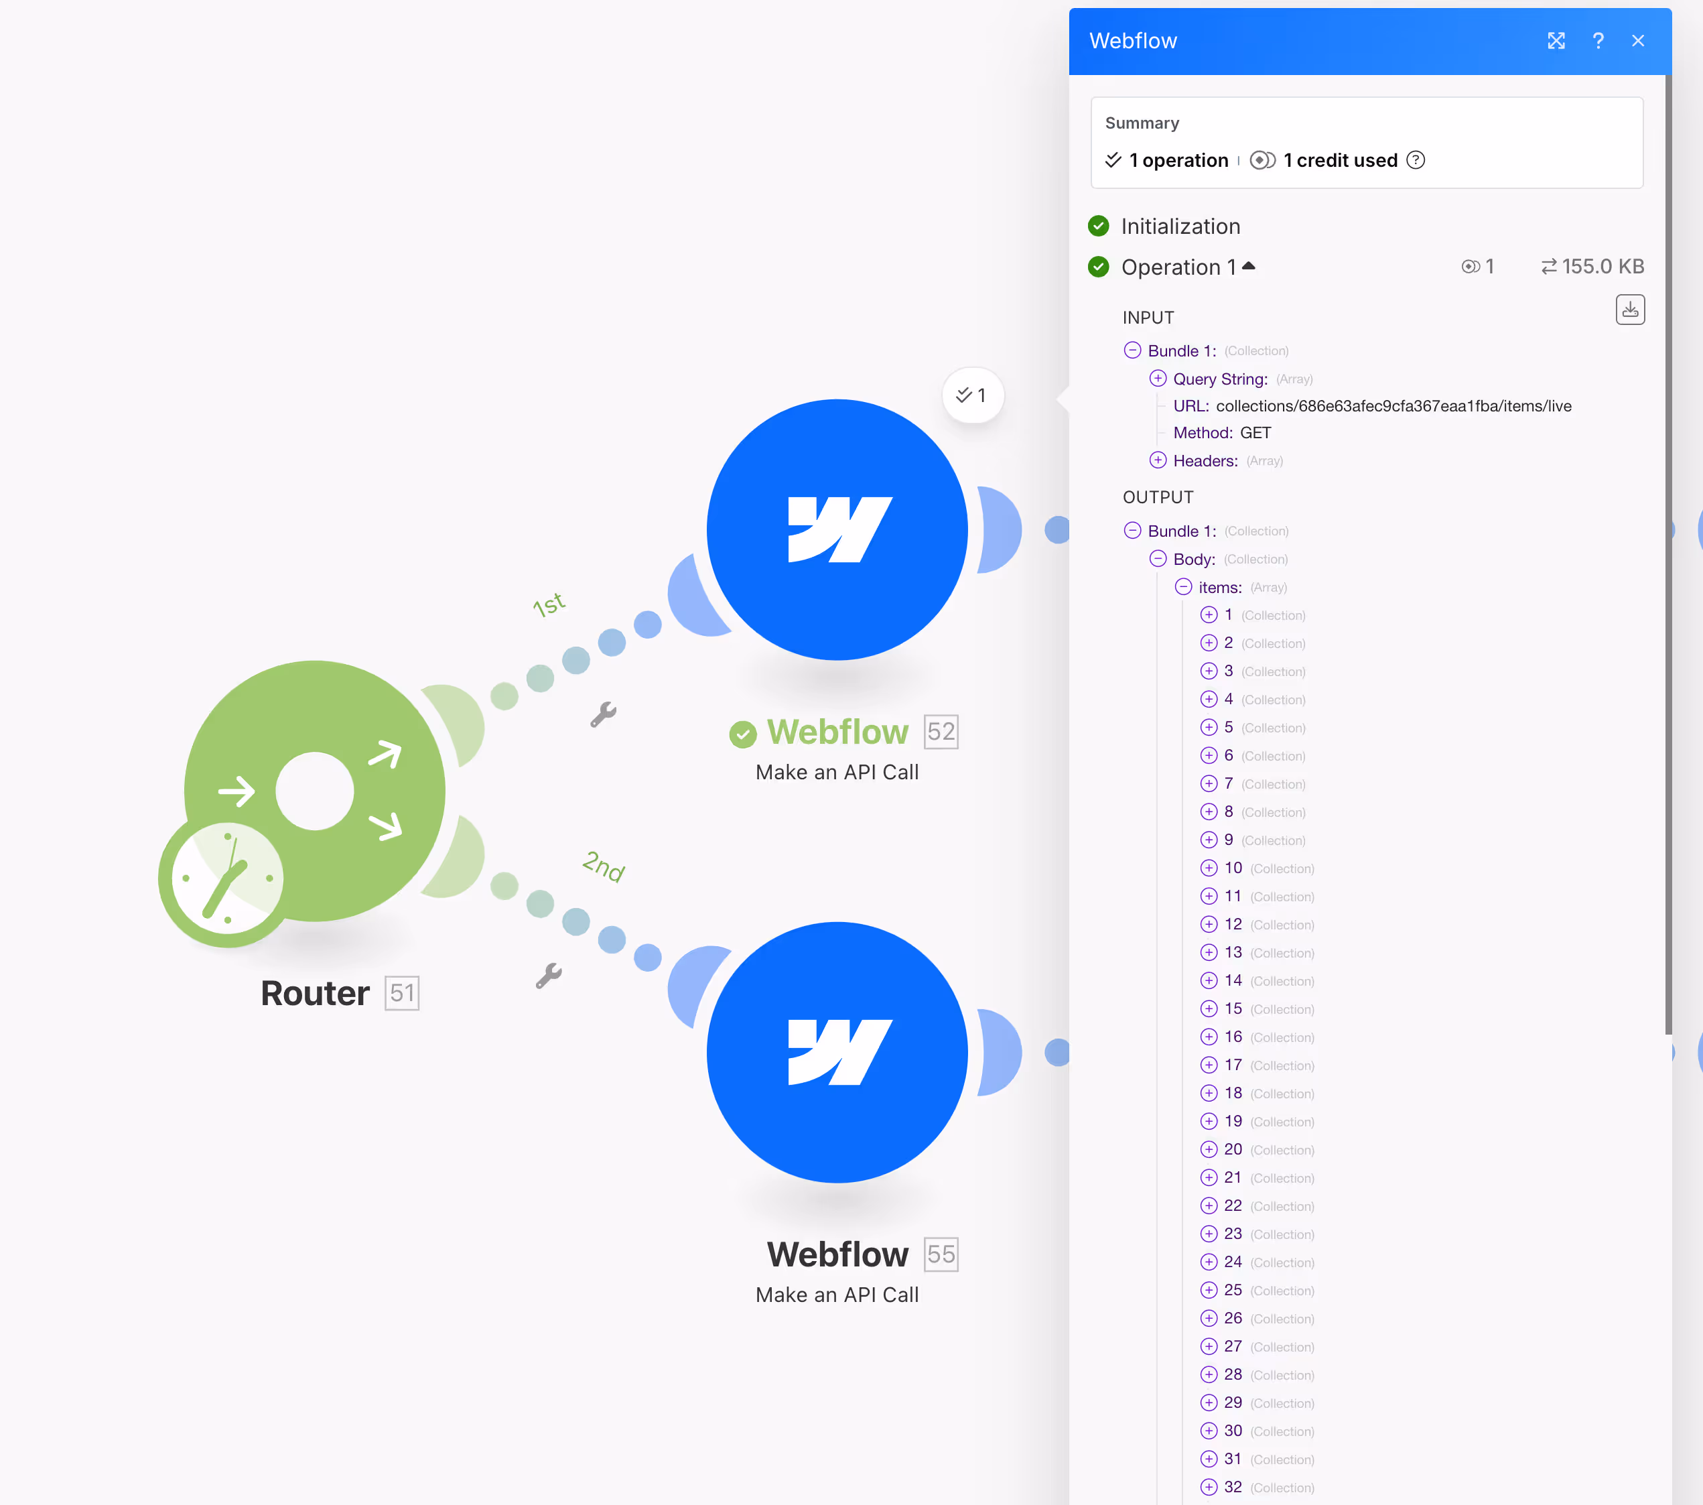
Task: Click the wrench filter on 2nd route
Action: click(548, 975)
